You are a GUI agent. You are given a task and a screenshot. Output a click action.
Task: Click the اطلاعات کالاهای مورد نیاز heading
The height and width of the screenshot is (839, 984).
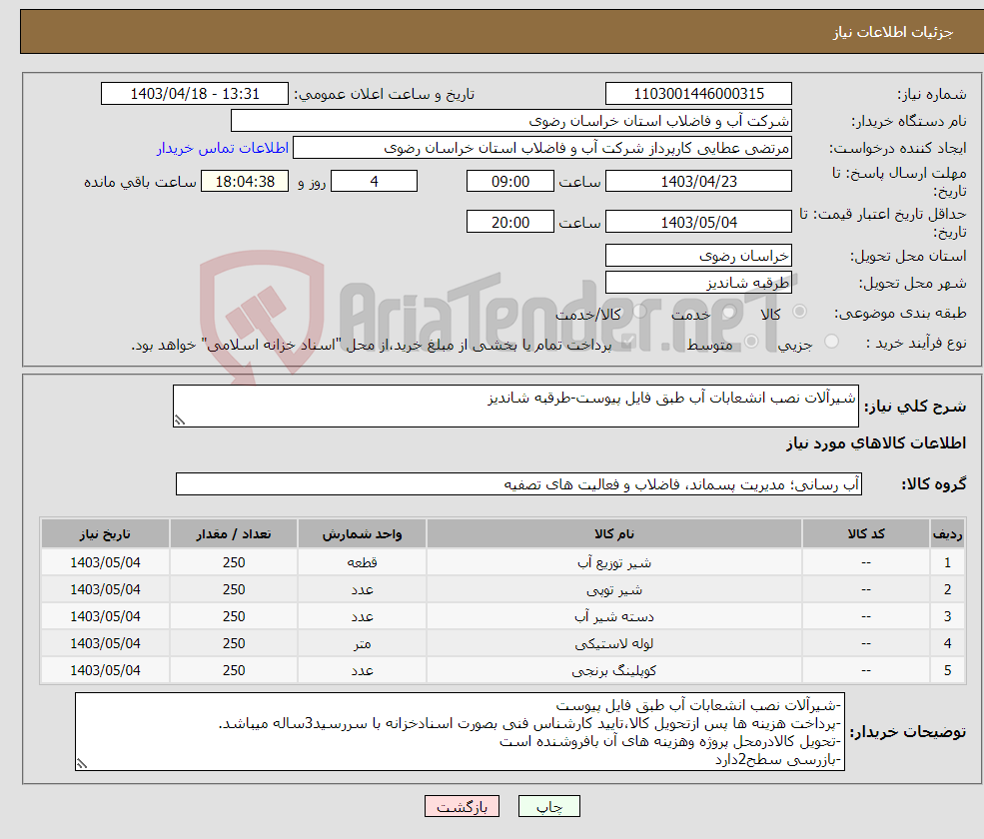(876, 443)
